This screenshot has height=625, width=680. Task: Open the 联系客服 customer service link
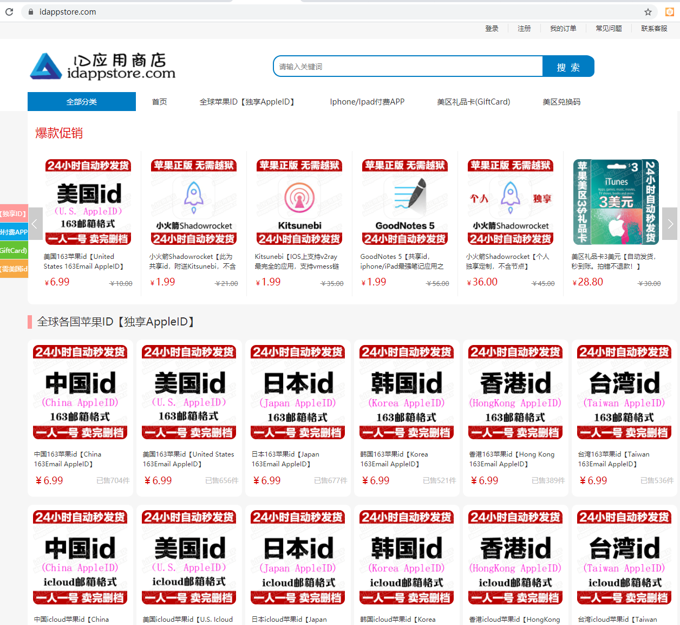(654, 29)
